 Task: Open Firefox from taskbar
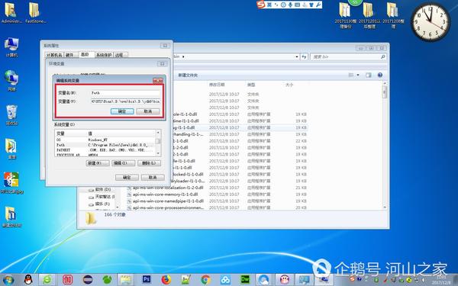click(166, 280)
